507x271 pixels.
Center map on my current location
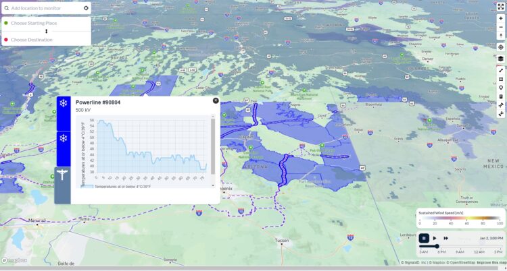pyautogui.click(x=501, y=47)
